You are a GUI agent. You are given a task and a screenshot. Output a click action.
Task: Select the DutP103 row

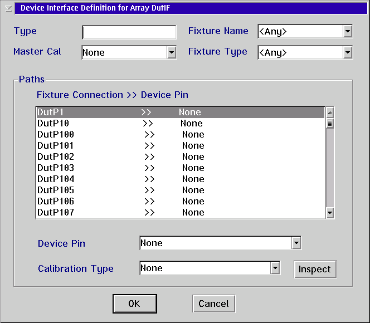(181, 168)
